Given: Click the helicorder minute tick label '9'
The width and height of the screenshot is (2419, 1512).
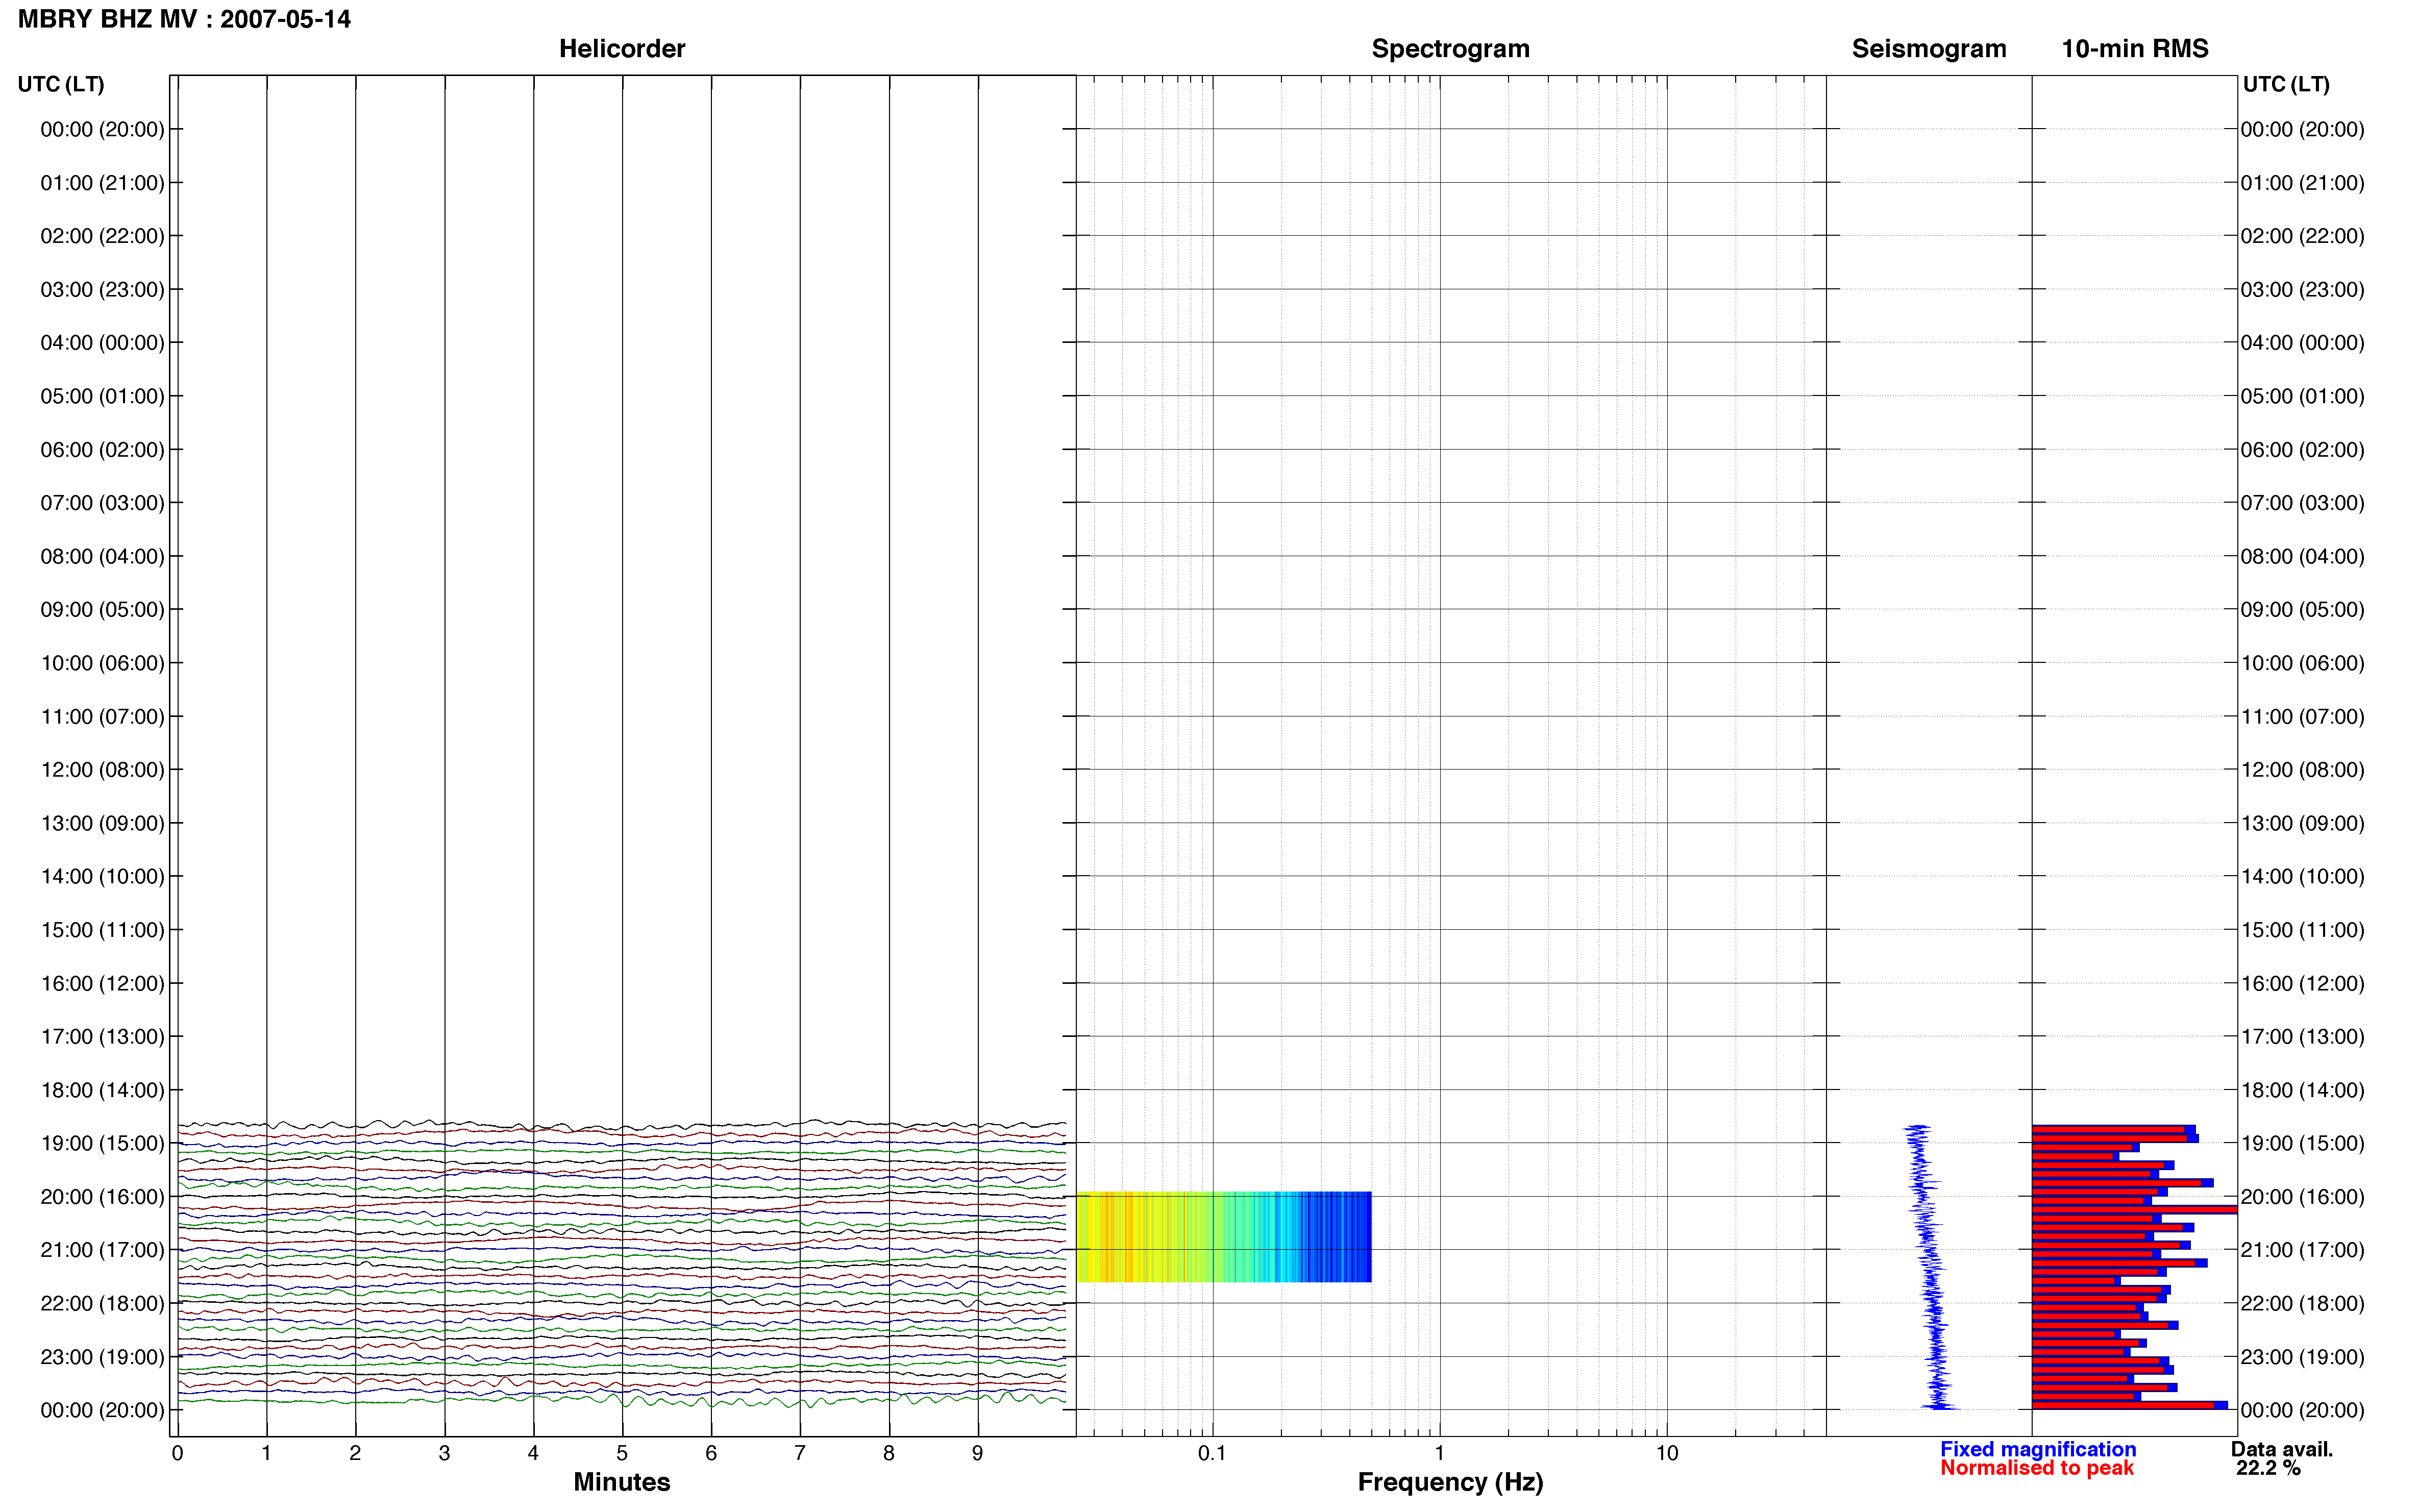Looking at the screenshot, I should point(978,1453).
